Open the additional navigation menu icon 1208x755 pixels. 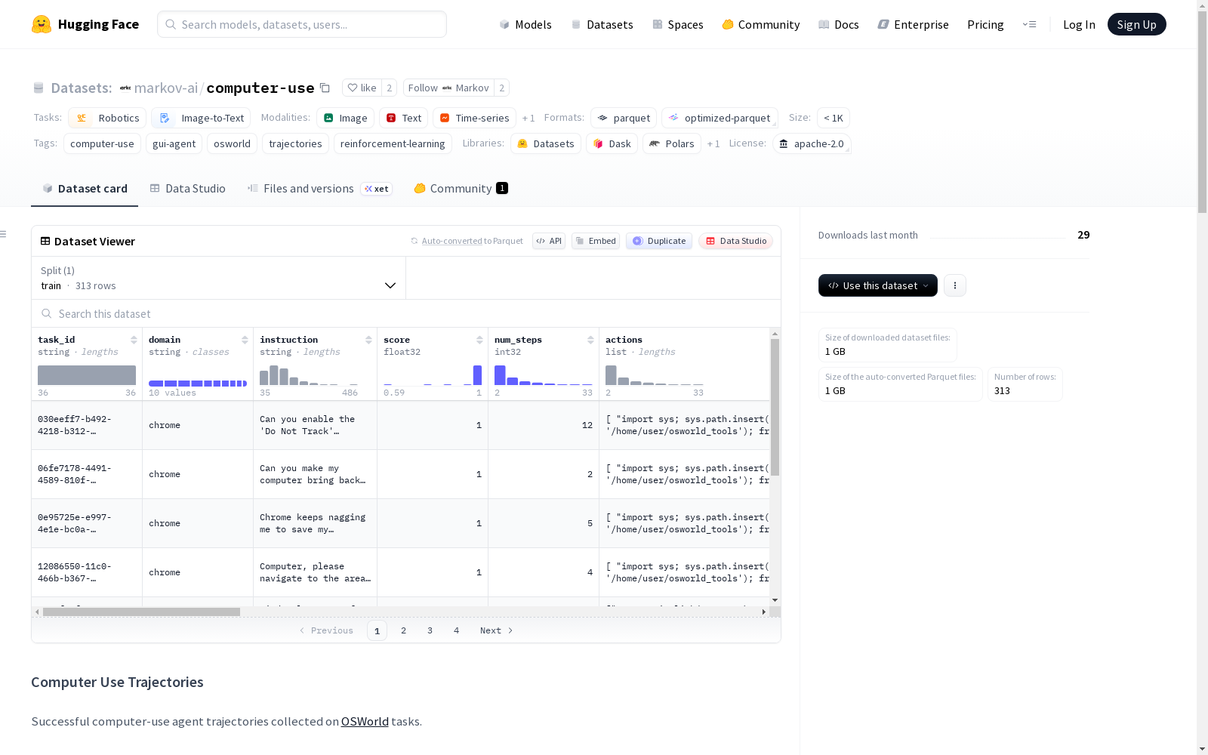pos(1029,24)
